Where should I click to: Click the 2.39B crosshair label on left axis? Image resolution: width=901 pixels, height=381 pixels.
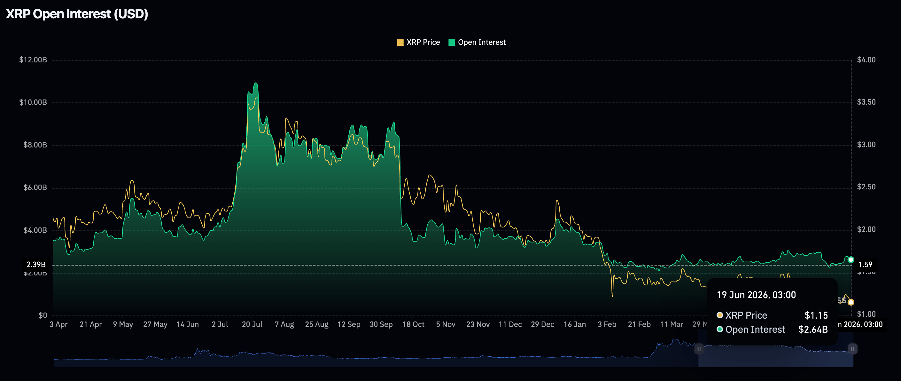(x=36, y=265)
